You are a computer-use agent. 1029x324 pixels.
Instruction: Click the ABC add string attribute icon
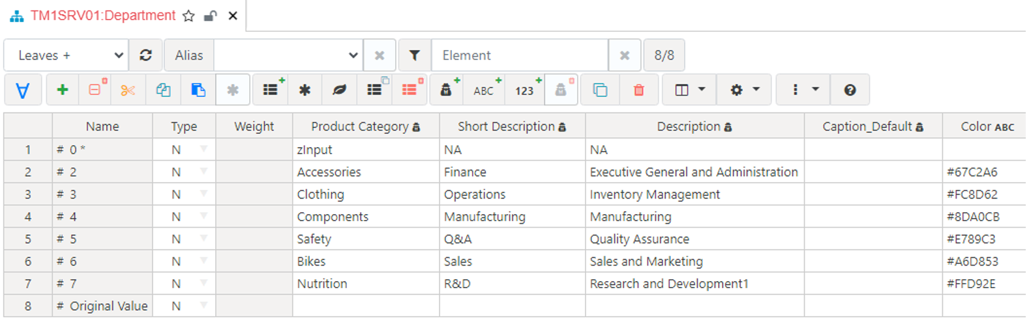pos(485,90)
